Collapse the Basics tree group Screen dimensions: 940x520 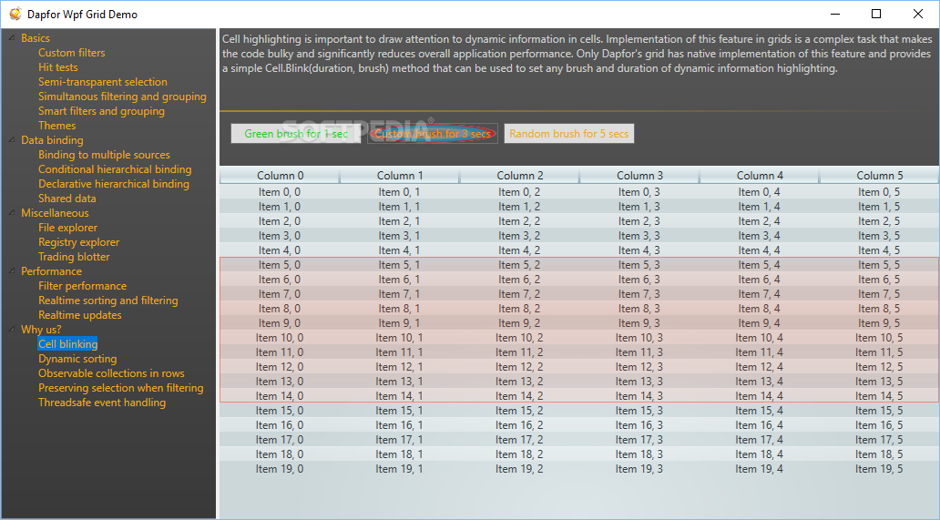(x=12, y=37)
